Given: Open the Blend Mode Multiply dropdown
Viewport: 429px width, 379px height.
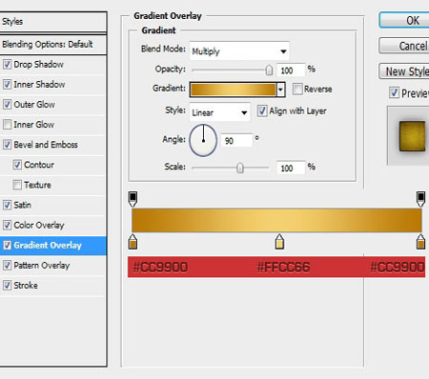Looking at the screenshot, I should pos(239,50).
